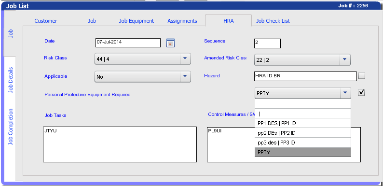Image resolution: width=383 pixels, height=186 pixels.
Task: Tick the checkbox next to Hazard field
Action: [362, 76]
